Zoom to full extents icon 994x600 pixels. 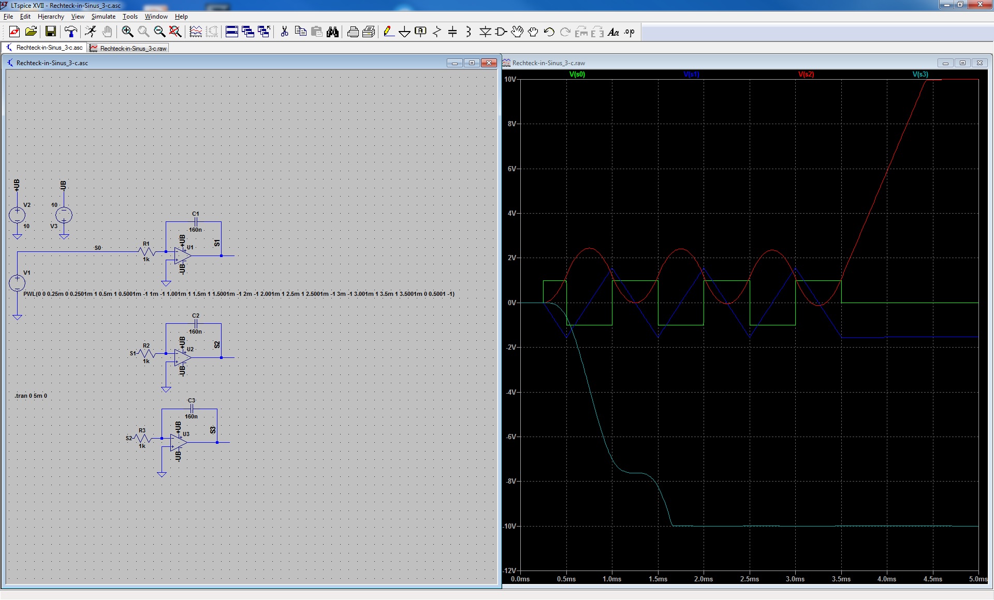[x=176, y=32]
